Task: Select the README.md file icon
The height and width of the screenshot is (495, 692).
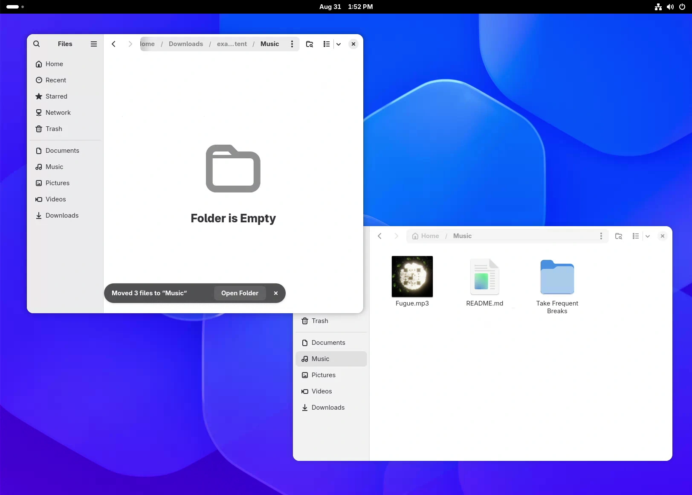Action: coord(485,277)
